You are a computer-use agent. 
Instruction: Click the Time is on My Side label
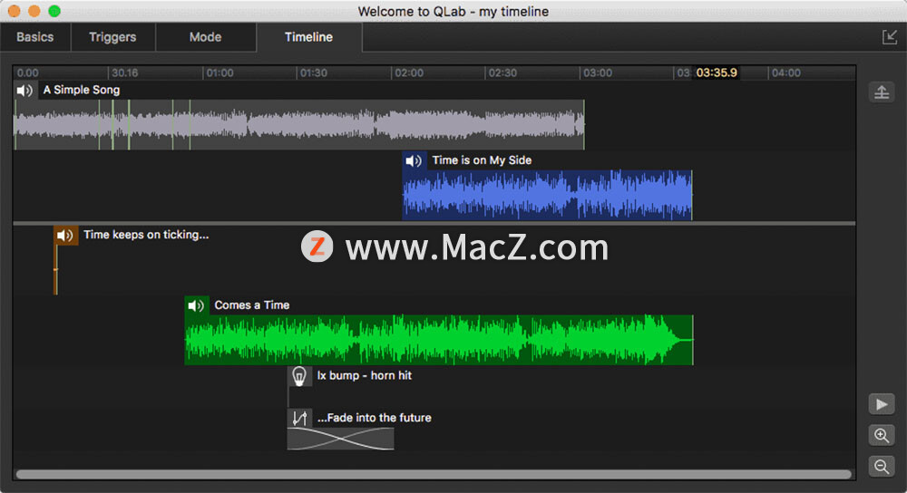482,160
